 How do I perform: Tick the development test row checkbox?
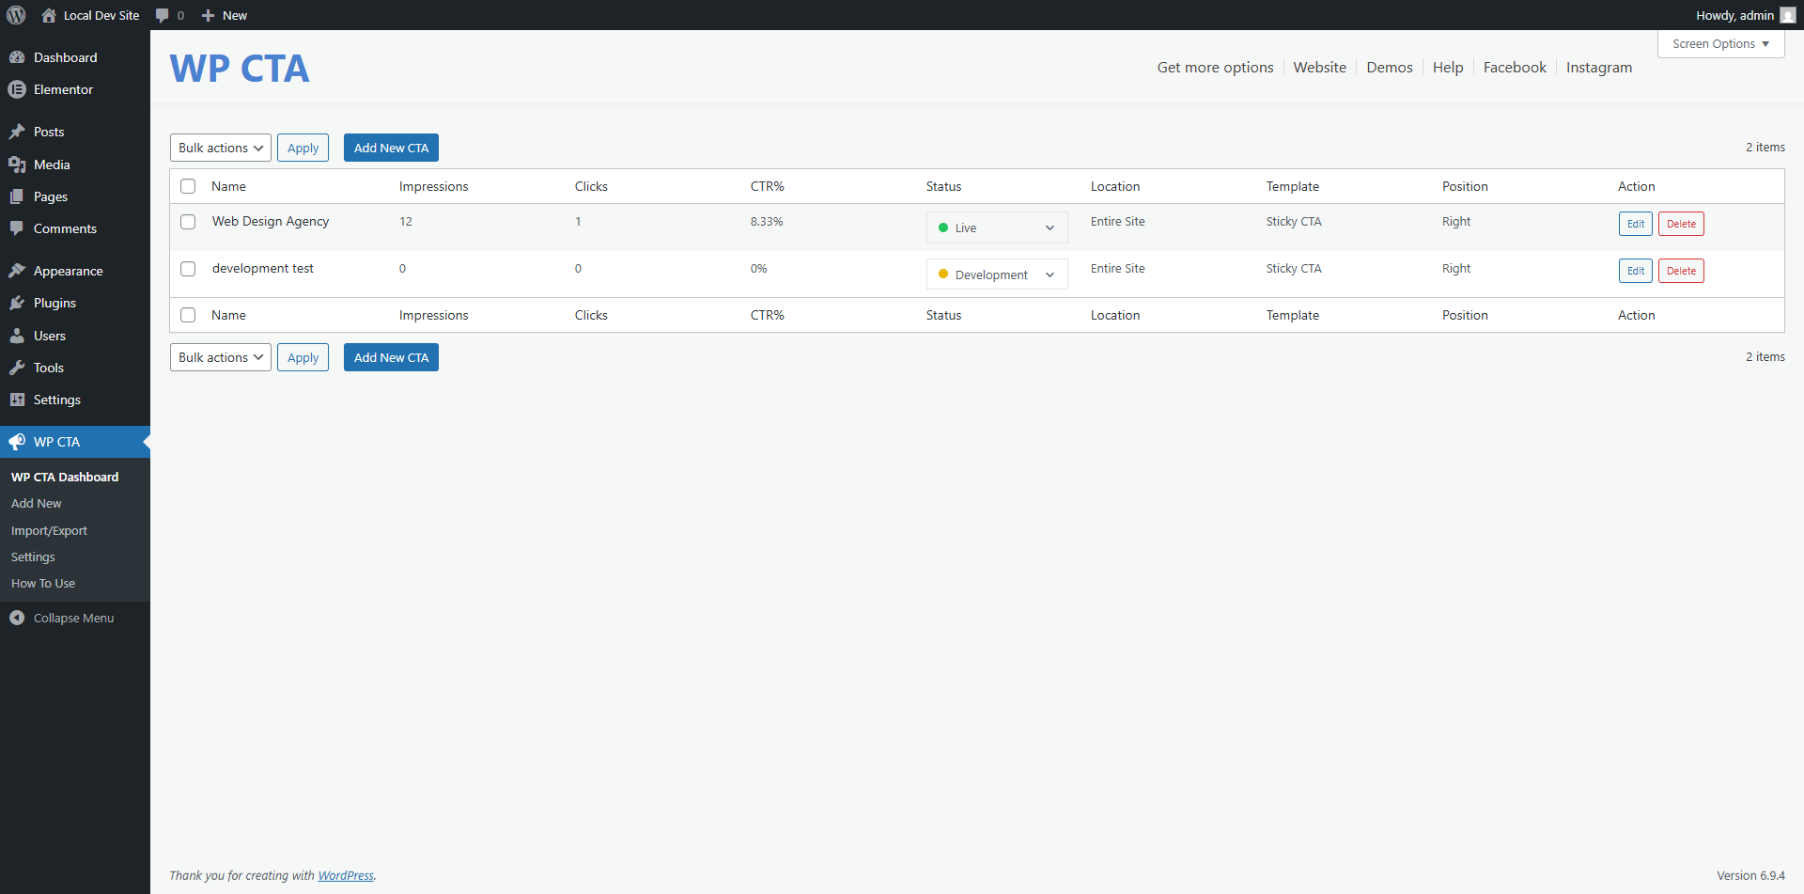coord(188,269)
